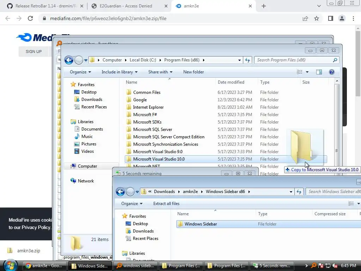Open the Include in library dropdown
Screen dimensions: 361x271
[120, 72]
